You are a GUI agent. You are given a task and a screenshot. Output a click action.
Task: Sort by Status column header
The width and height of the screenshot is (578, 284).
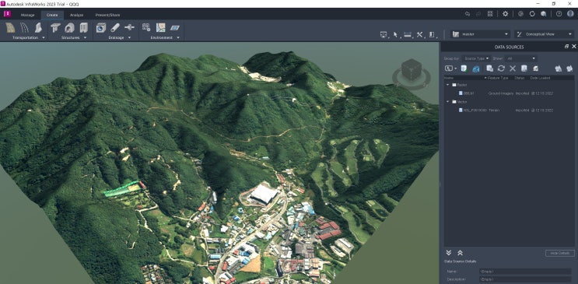[x=520, y=78]
